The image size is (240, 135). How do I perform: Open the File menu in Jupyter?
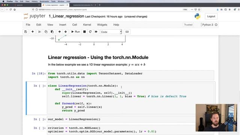pyautogui.click(x=28, y=25)
